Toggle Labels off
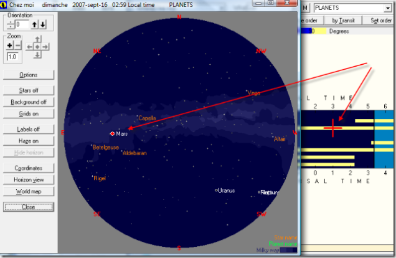The image size is (396, 258). tap(29, 130)
